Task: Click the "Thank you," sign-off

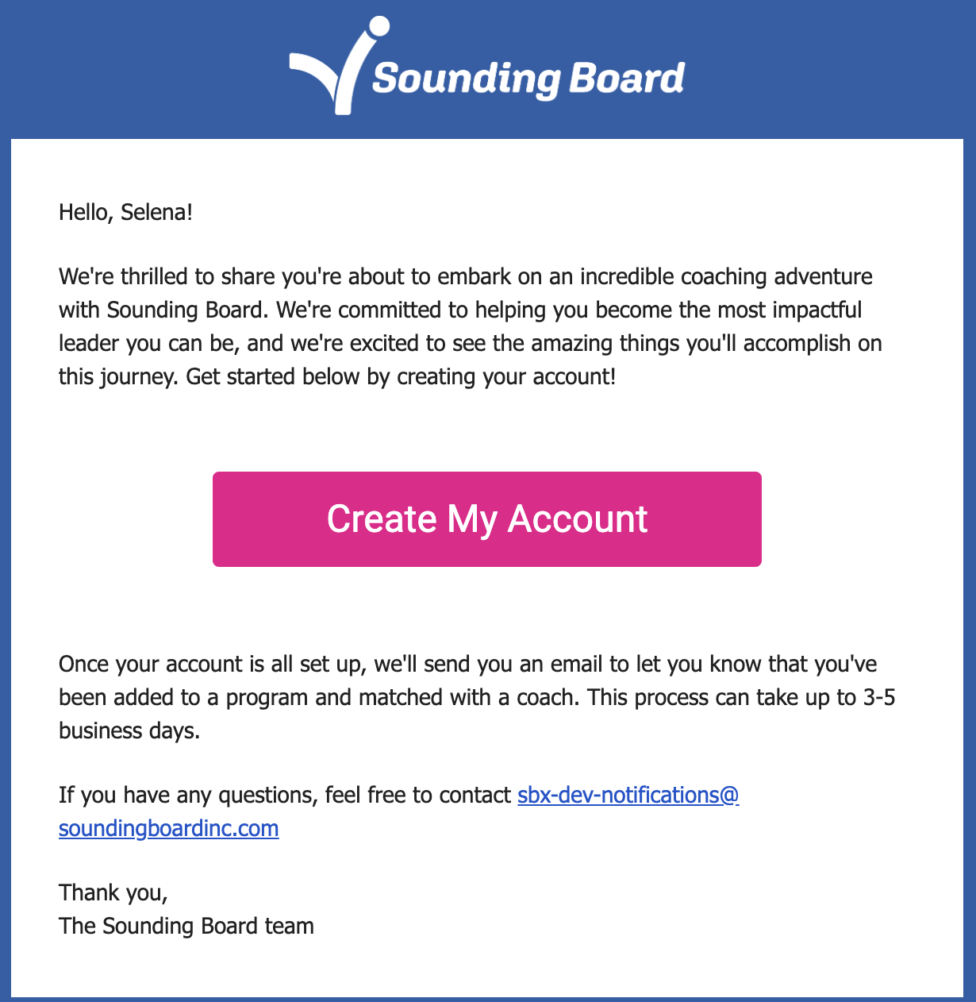Action: (x=113, y=892)
